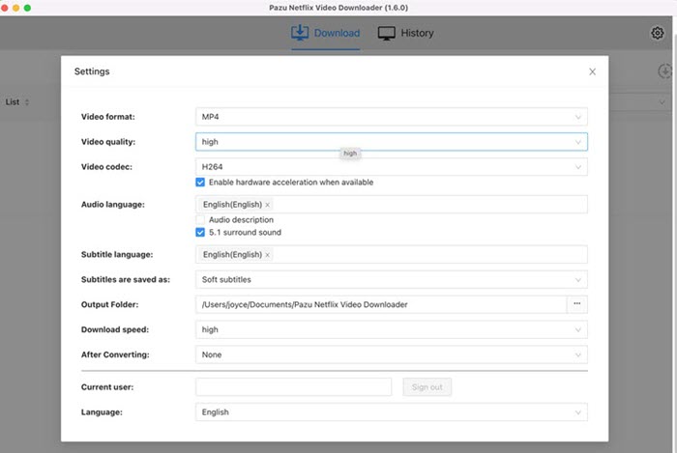Expand the Video codec dropdown
Screen dimensions: 677x453
pyautogui.click(x=391, y=167)
